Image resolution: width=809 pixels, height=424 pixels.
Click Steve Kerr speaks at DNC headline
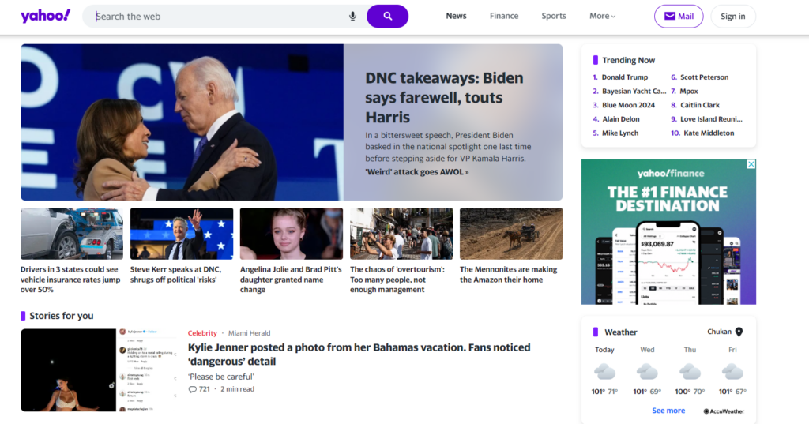[176, 275]
